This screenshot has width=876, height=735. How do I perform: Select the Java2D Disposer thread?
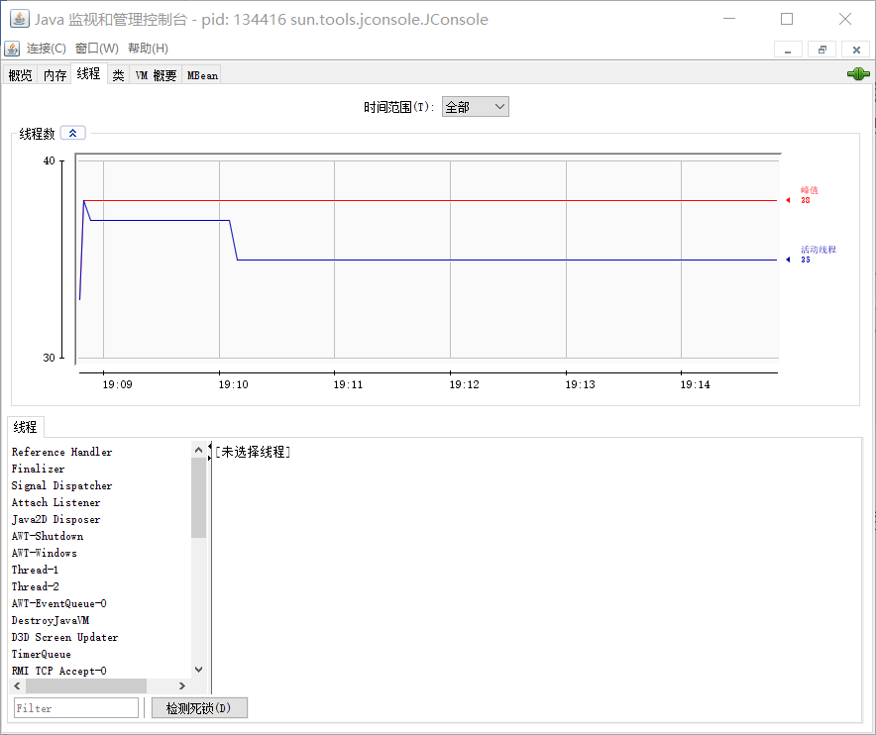(x=55, y=519)
